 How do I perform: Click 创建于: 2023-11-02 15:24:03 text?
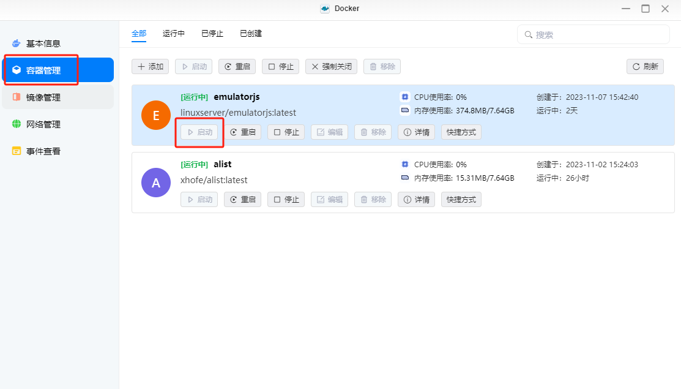[x=587, y=165]
